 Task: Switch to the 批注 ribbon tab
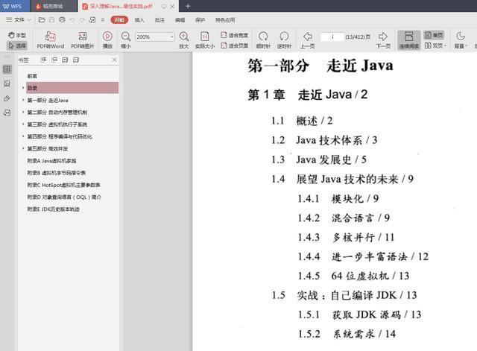[x=159, y=20]
